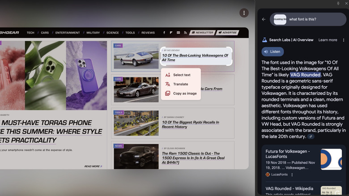Click the source link chip after the paragraph
The width and height of the screenshot is (349, 196).
(311, 136)
